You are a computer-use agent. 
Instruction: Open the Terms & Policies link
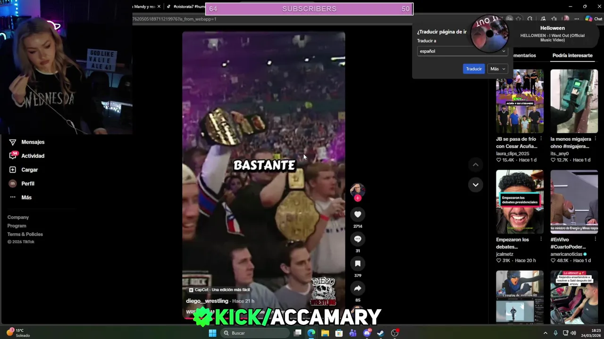(x=25, y=234)
